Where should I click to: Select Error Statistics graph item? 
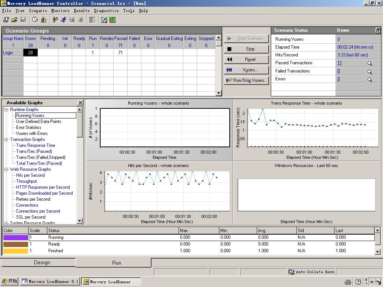click(28, 127)
